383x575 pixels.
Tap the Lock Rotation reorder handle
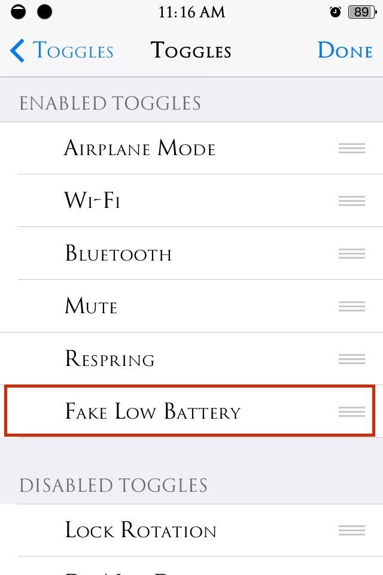click(x=351, y=530)
